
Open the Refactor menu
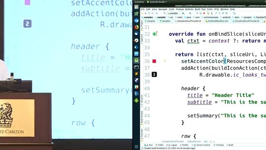190,9
